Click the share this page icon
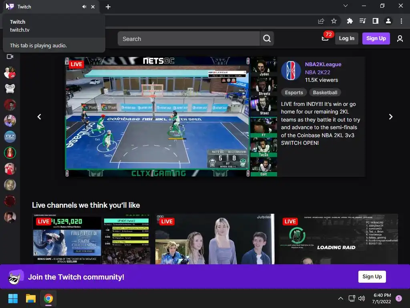The image size is (410, 308). click(x=321, y=21)
